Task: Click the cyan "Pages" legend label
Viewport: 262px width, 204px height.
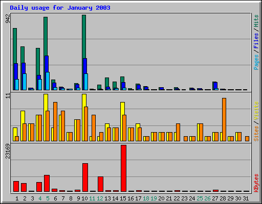Action: pos(256,62)
